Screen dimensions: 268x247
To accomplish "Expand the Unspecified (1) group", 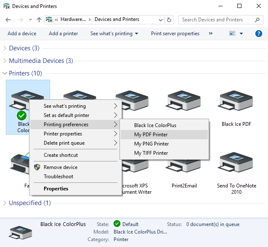I will coord(5,203).
